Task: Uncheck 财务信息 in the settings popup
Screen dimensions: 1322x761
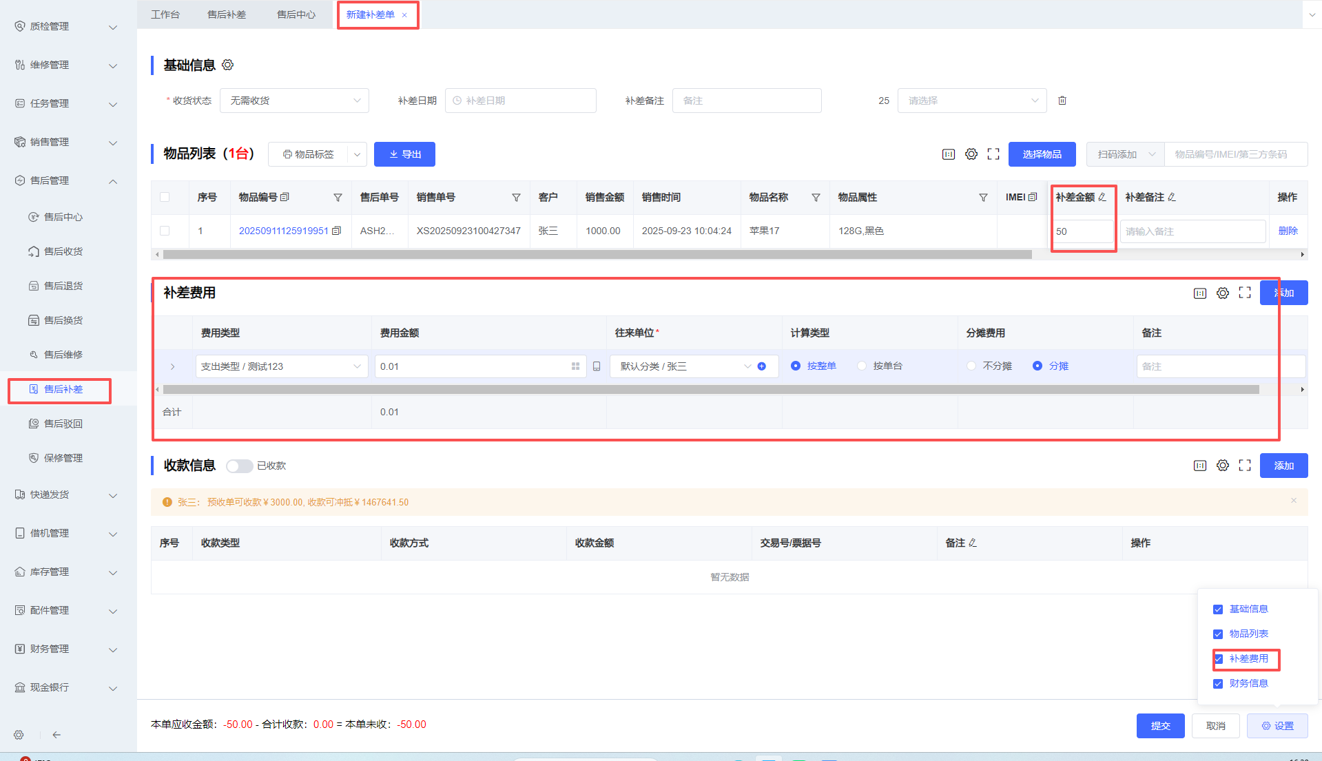Action: (x=1218, y=684)
